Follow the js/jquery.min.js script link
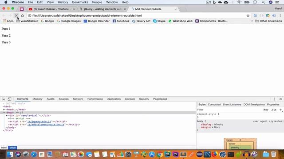Screen dimensions: 284x159 tap(39, 121)
